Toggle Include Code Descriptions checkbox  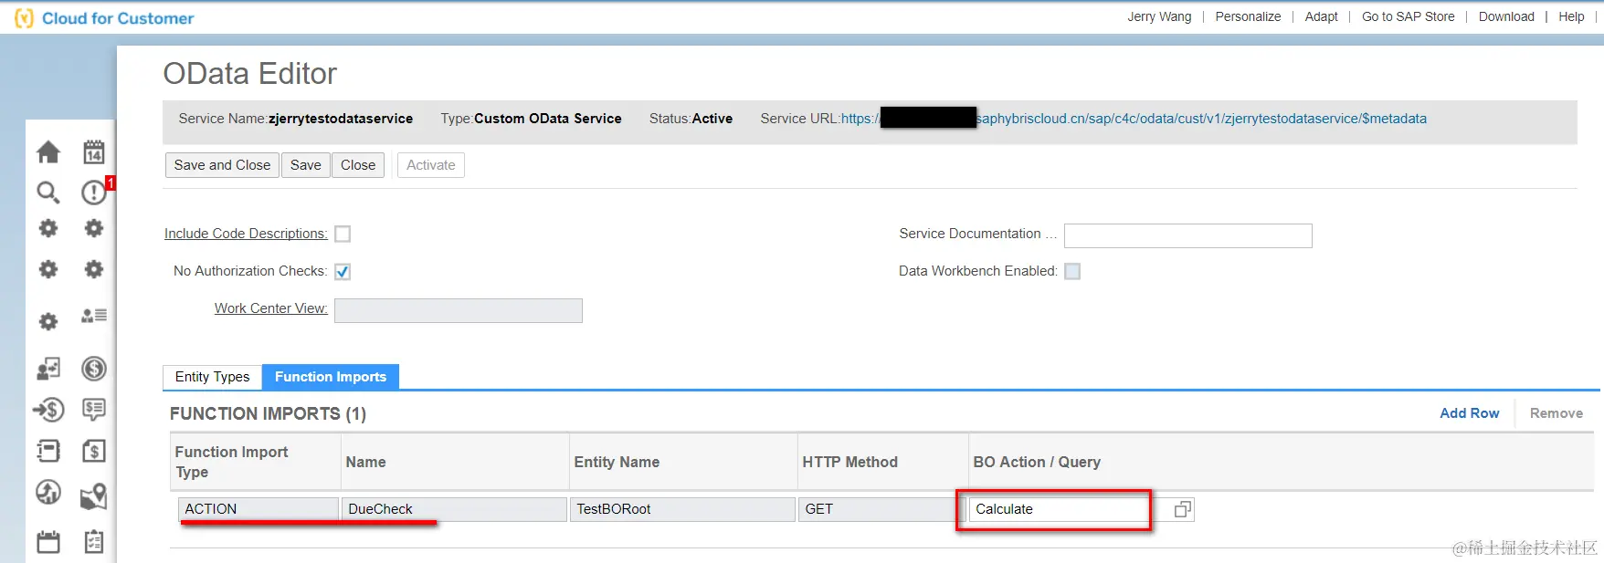click(x=343, y=235)
